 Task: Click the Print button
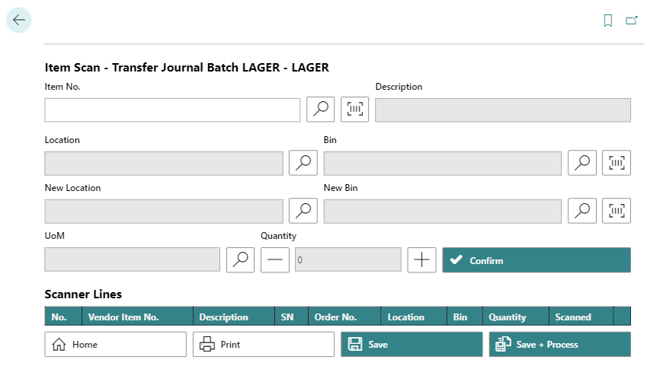click(x=264, y=344)
